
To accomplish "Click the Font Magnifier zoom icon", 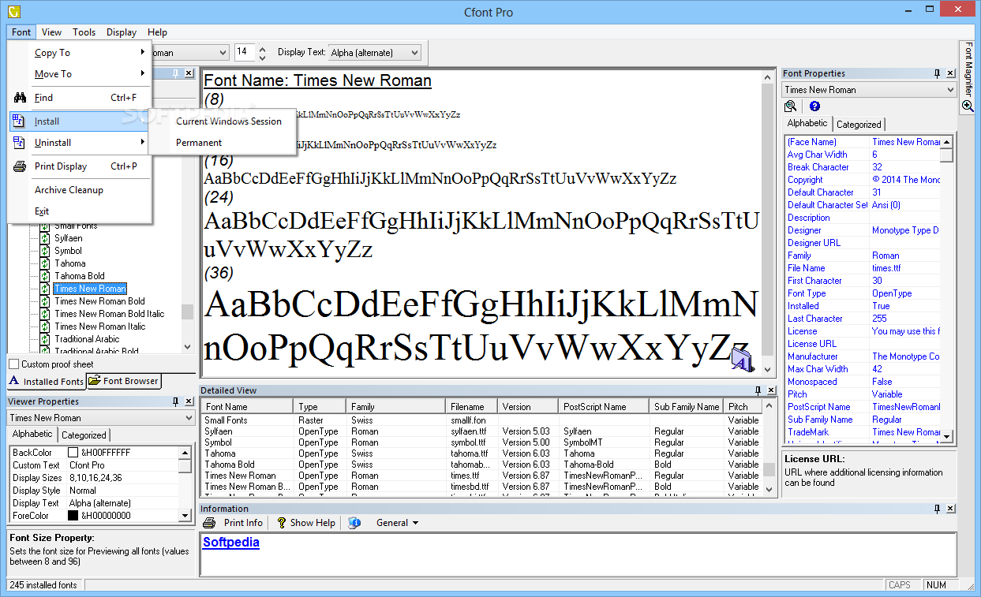I will (x=967, y=106).
